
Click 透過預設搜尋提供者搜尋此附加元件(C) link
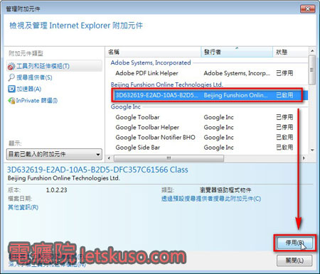[x=211, y=199]
